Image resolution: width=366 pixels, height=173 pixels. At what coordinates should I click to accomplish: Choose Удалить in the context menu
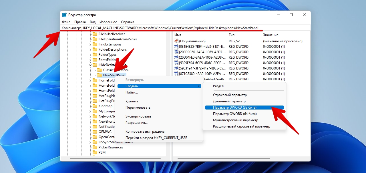tap(159, 101)
